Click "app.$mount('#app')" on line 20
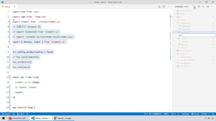The image size is (216, 121). click(x=24, y=108)
